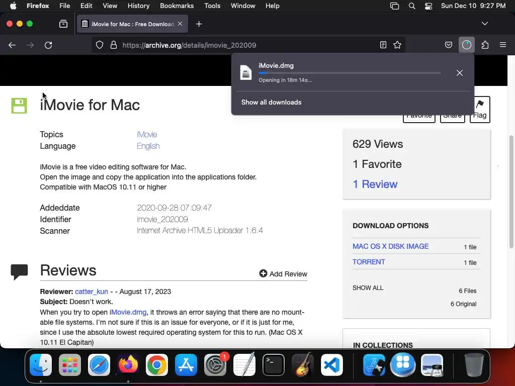Viewport: 515px width, 386px height.
Task: Open the History menu
Action: [139, 6]
